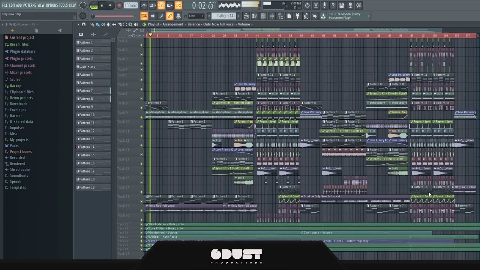Select the Delete tool in Playlist
The width and height of the screenshot is (480, 270).
pyautogui.click(x=103, y=25)
